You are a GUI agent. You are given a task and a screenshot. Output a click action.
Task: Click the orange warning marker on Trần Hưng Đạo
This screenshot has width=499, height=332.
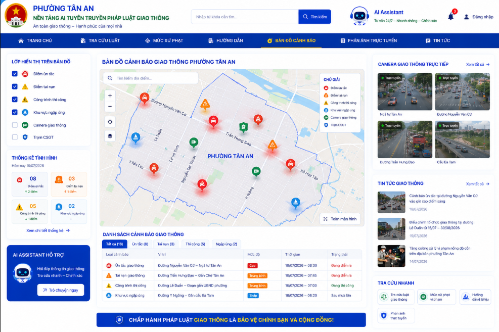(272, 146)
